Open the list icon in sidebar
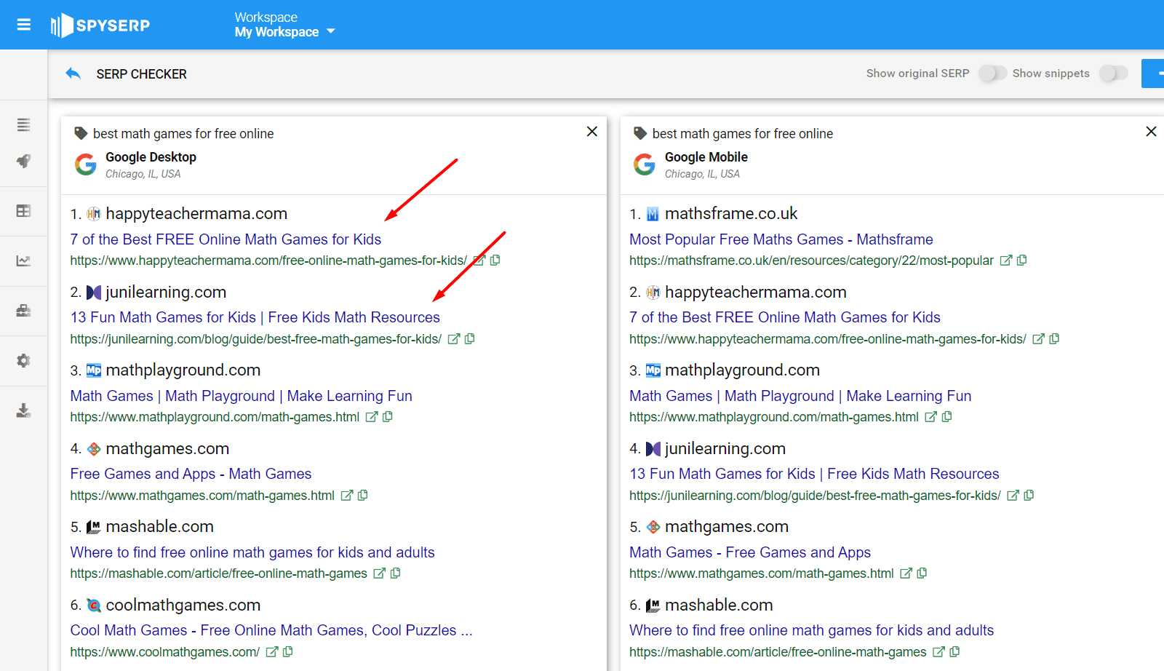This screenshot has width=1164, height=671. coord(24,124)
